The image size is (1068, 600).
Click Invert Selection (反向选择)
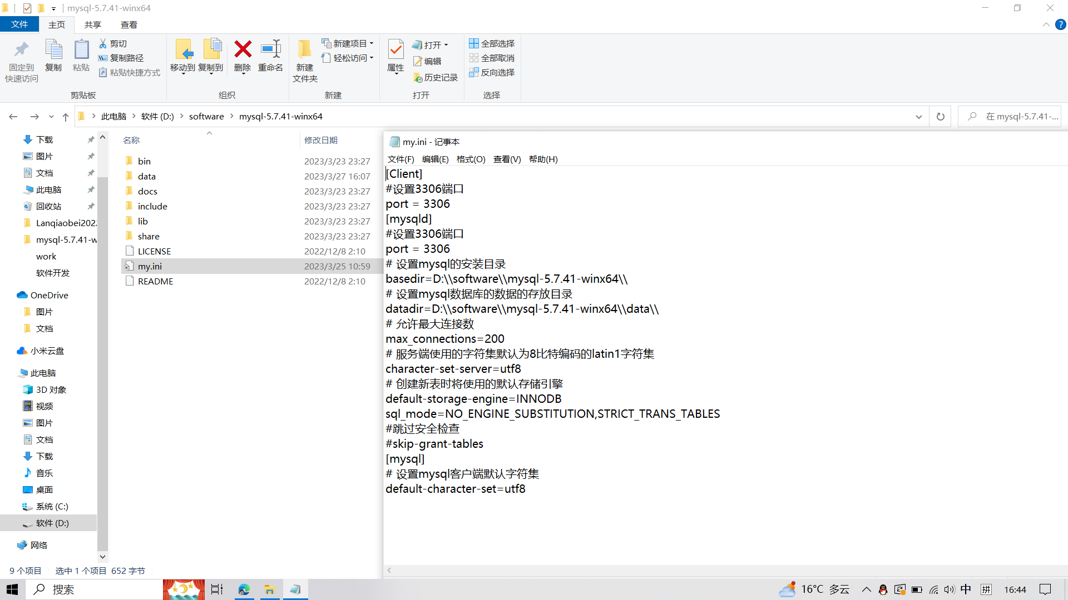pyautogui.click(x=492, y=72)
